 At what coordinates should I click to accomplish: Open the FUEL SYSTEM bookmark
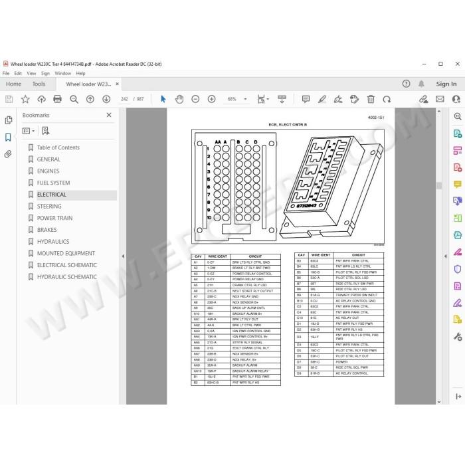pos(53,183)
